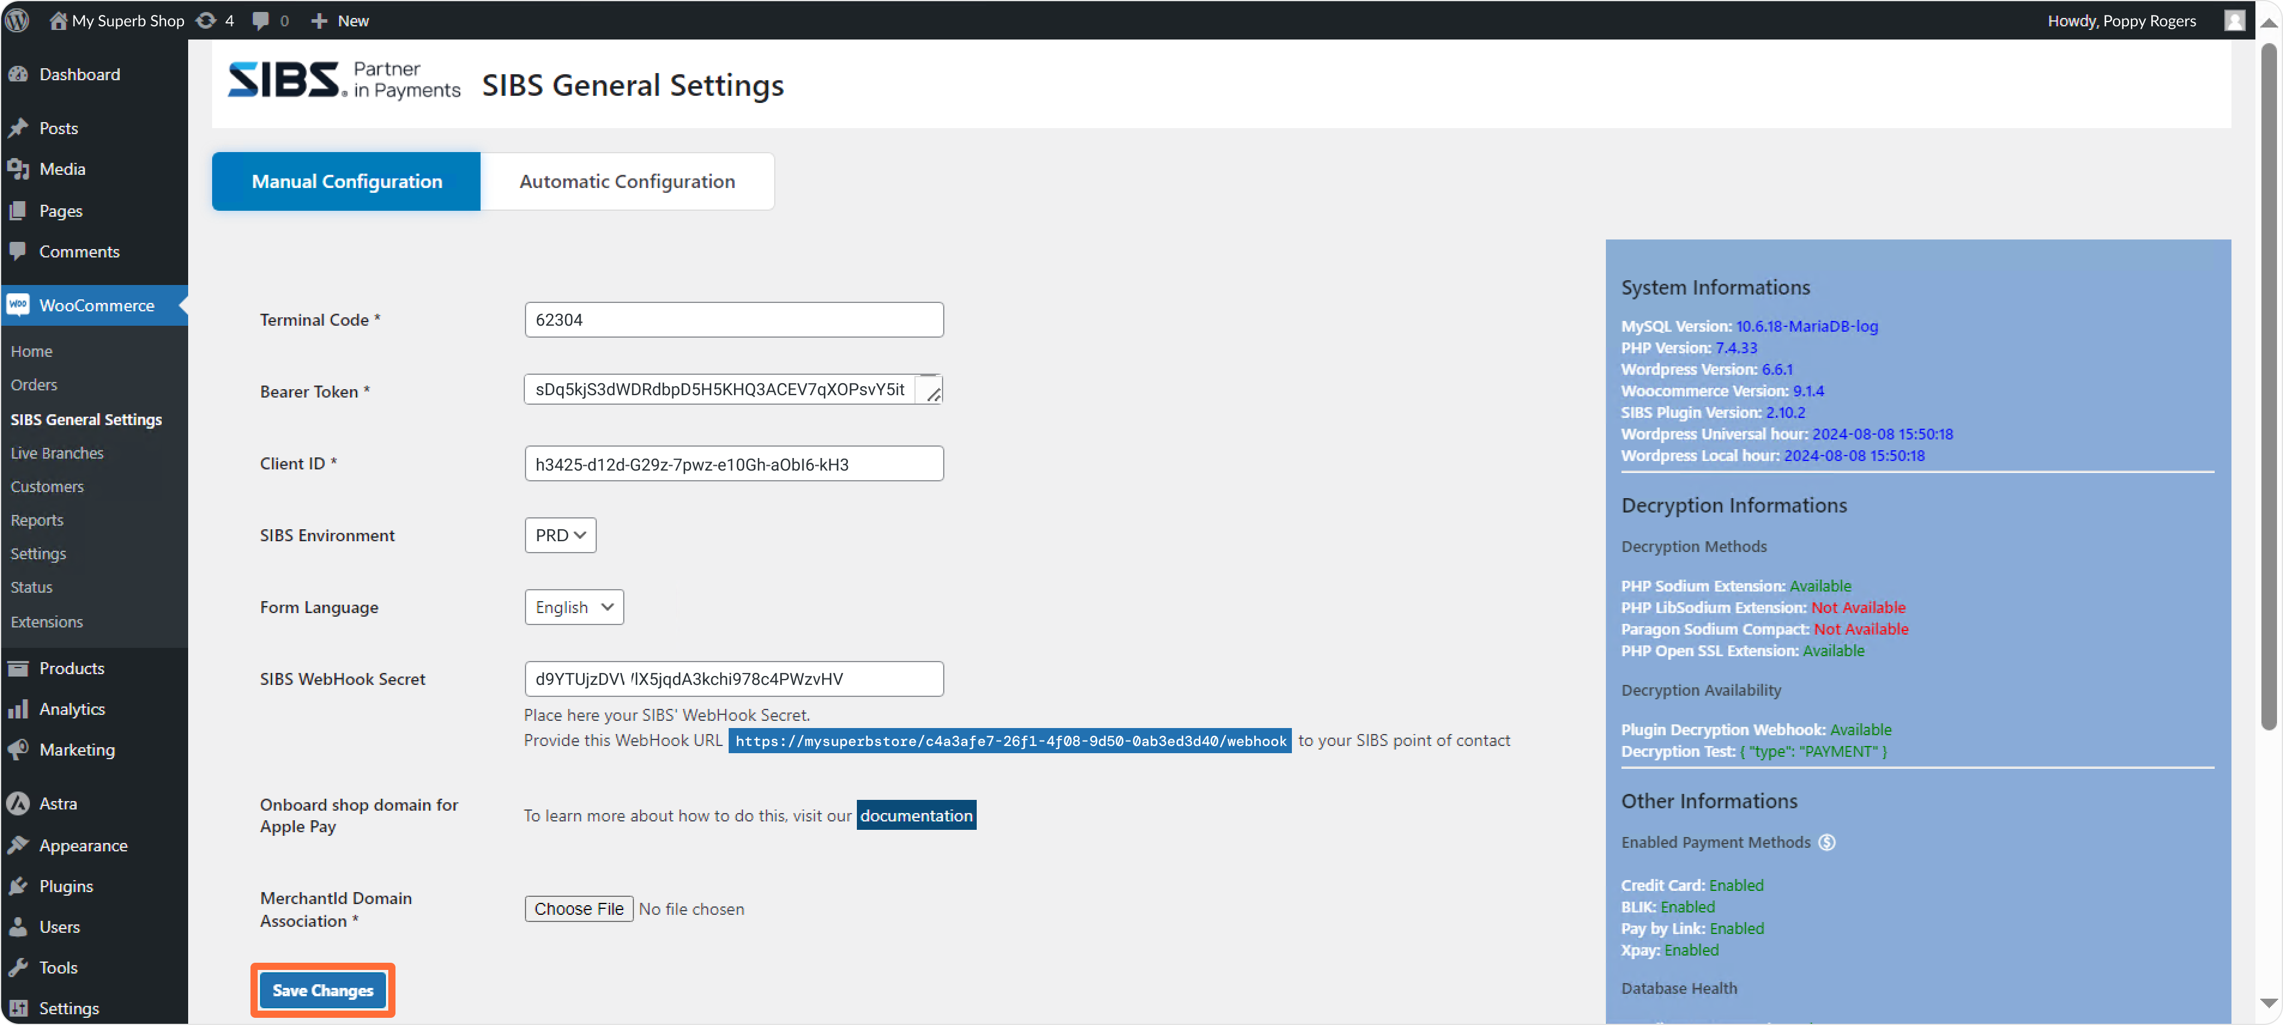Click the Astra theme icon
This screenshot has width=2283, height=1025.
[18, 803]
